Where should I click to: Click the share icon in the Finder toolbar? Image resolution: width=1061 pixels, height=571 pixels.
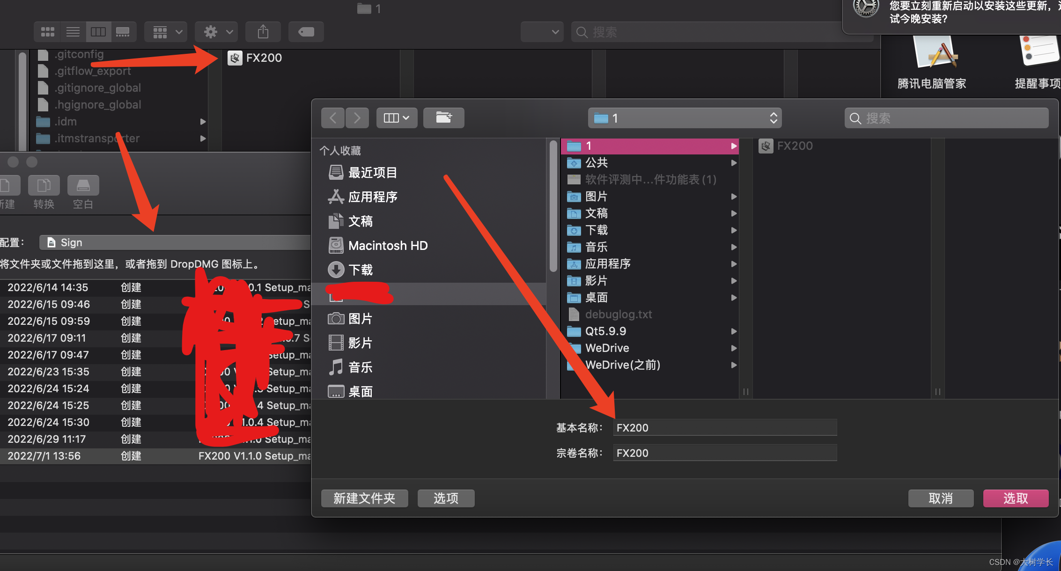pos(263,31)
